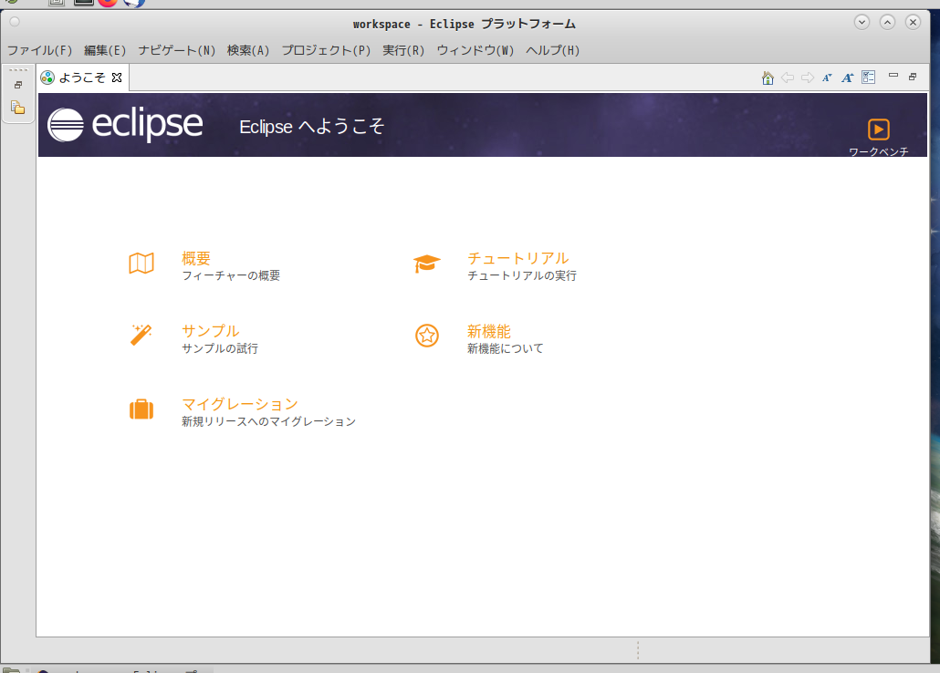Open the 検索(A) menu
The image size is (940, 673).
248,50
